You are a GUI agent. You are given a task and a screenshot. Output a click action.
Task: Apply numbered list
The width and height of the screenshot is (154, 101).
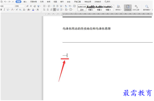[49, 6]
